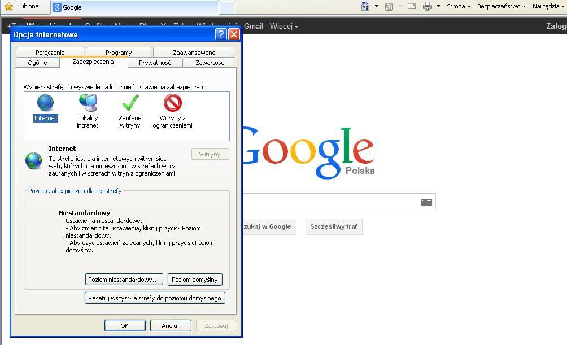Open the Home page icon

(365, 6)
